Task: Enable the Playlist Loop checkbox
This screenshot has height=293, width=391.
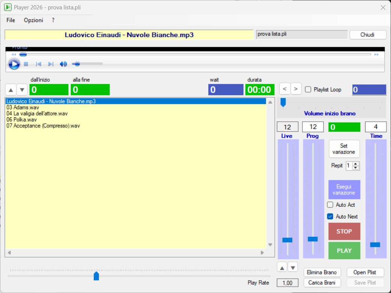Action: (x=308, y=90)
